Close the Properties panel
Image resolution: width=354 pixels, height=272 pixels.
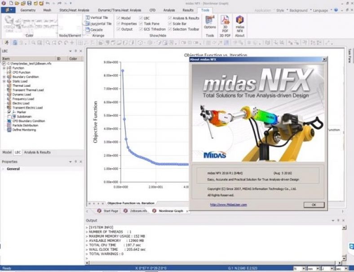pyautogui.click(x=80, y=161)
